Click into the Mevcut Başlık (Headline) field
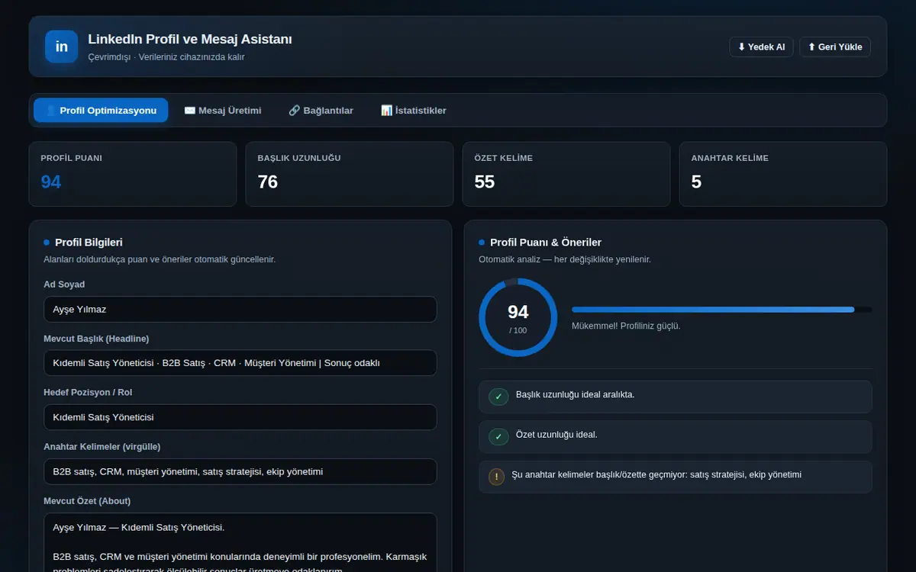Image resolution: width=916 pixels, height=572 pixels. coord(240,363)
